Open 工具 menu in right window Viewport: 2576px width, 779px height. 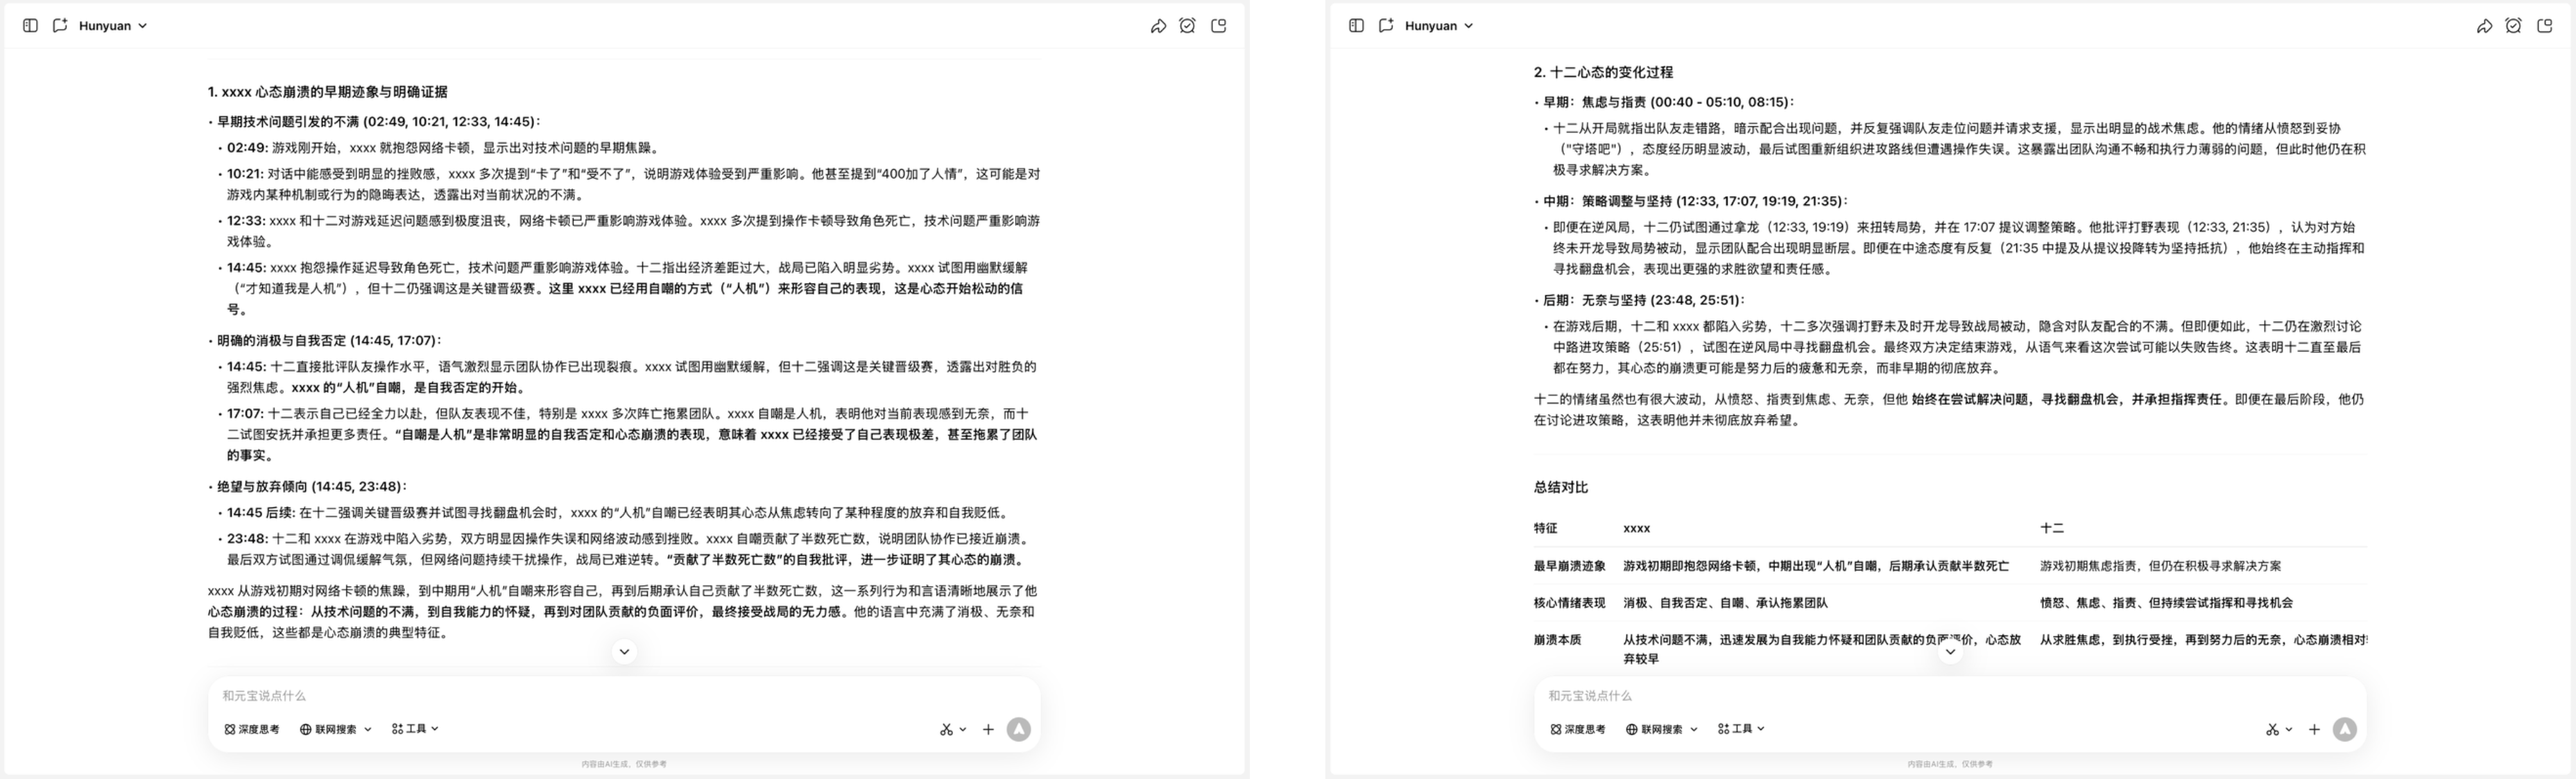1742,729
